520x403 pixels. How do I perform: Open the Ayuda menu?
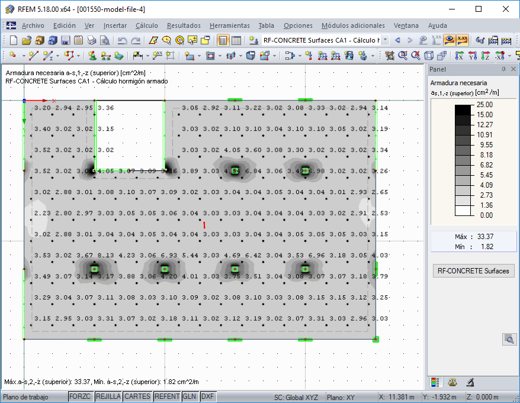pos(438,25)
